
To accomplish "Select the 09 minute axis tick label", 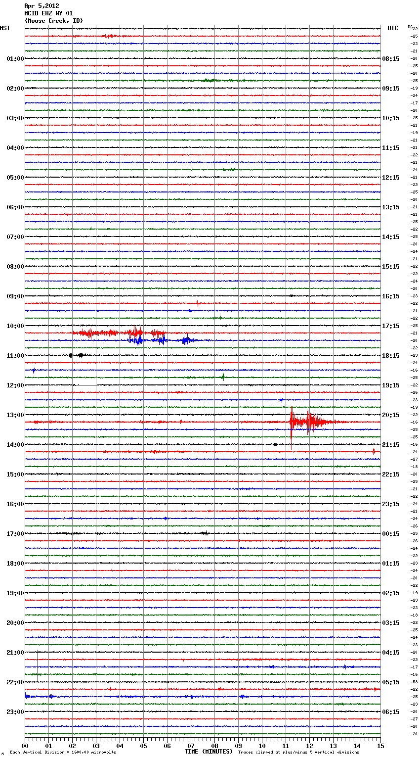I will [238, 746].
